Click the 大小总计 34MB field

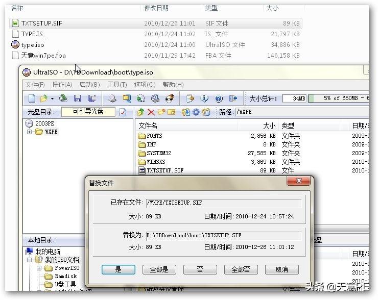point(294,98)
